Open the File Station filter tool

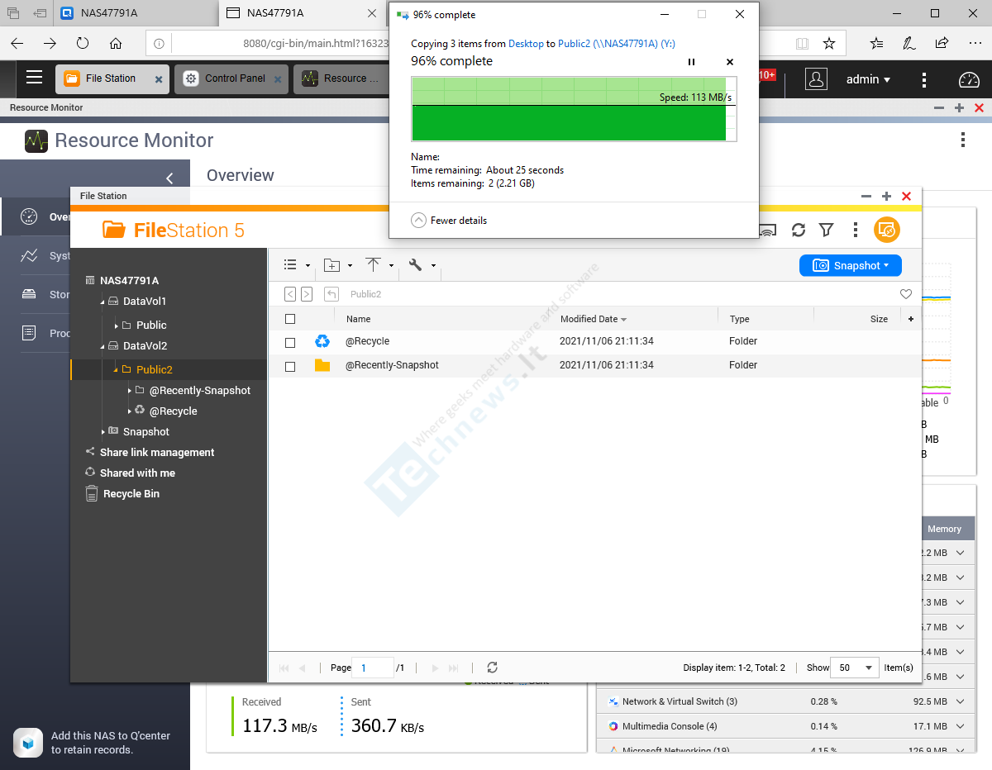826,230
